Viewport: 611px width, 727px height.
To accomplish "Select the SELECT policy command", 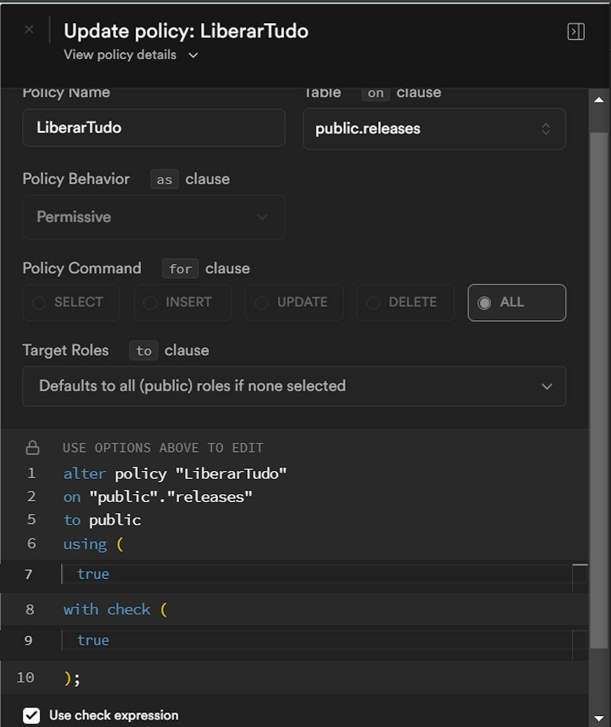I will 71,302.
